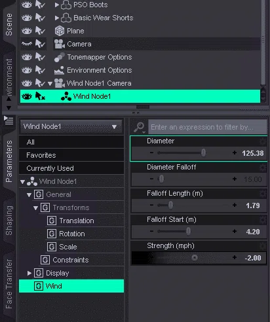Screen dimensions: 270x322
Task: Toggle visibility eye for PSO Boots
Action: (x=27, y=5)
